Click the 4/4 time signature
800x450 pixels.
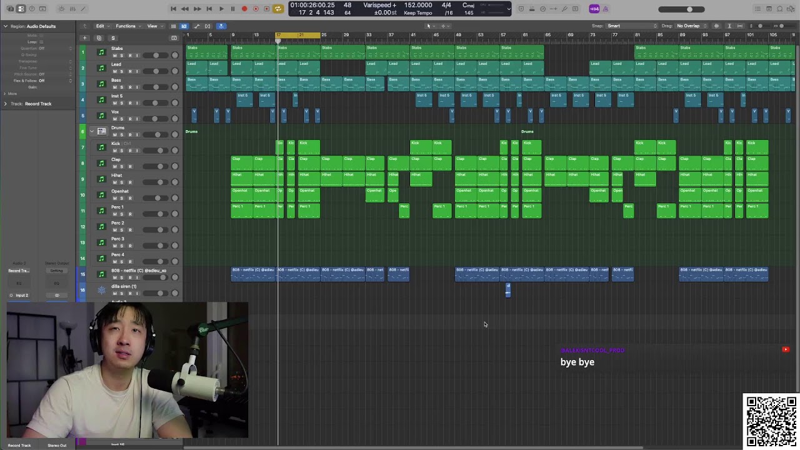click(x=446, y=5)
